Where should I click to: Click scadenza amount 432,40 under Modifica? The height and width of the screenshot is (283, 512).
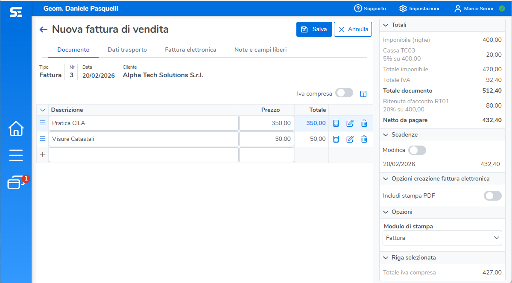(x=490, y=164)
